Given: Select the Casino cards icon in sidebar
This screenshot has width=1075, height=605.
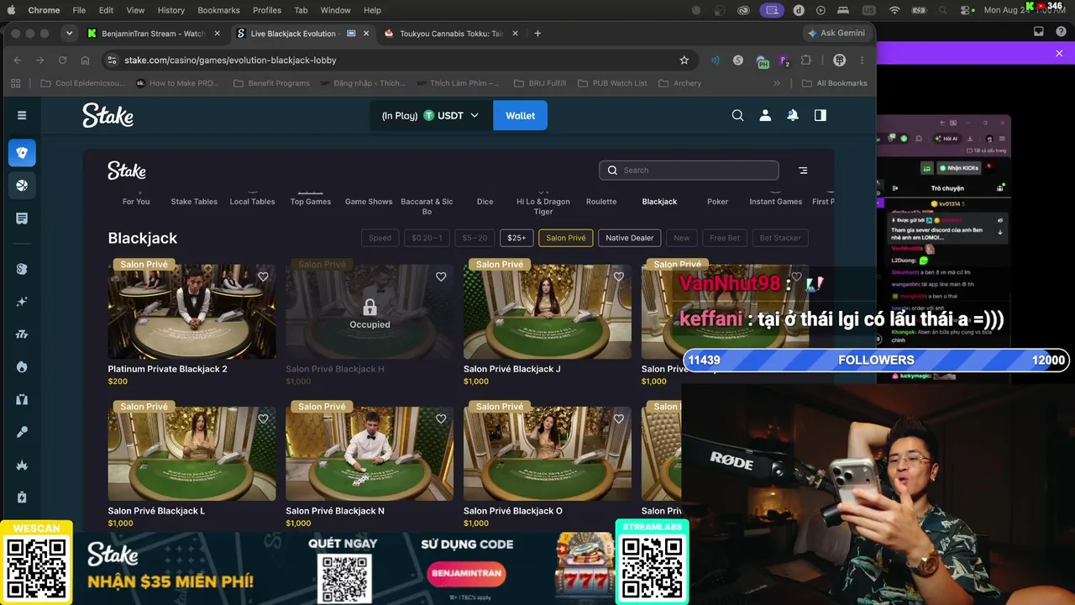Looking at the screenshot, I should point(22,152).
